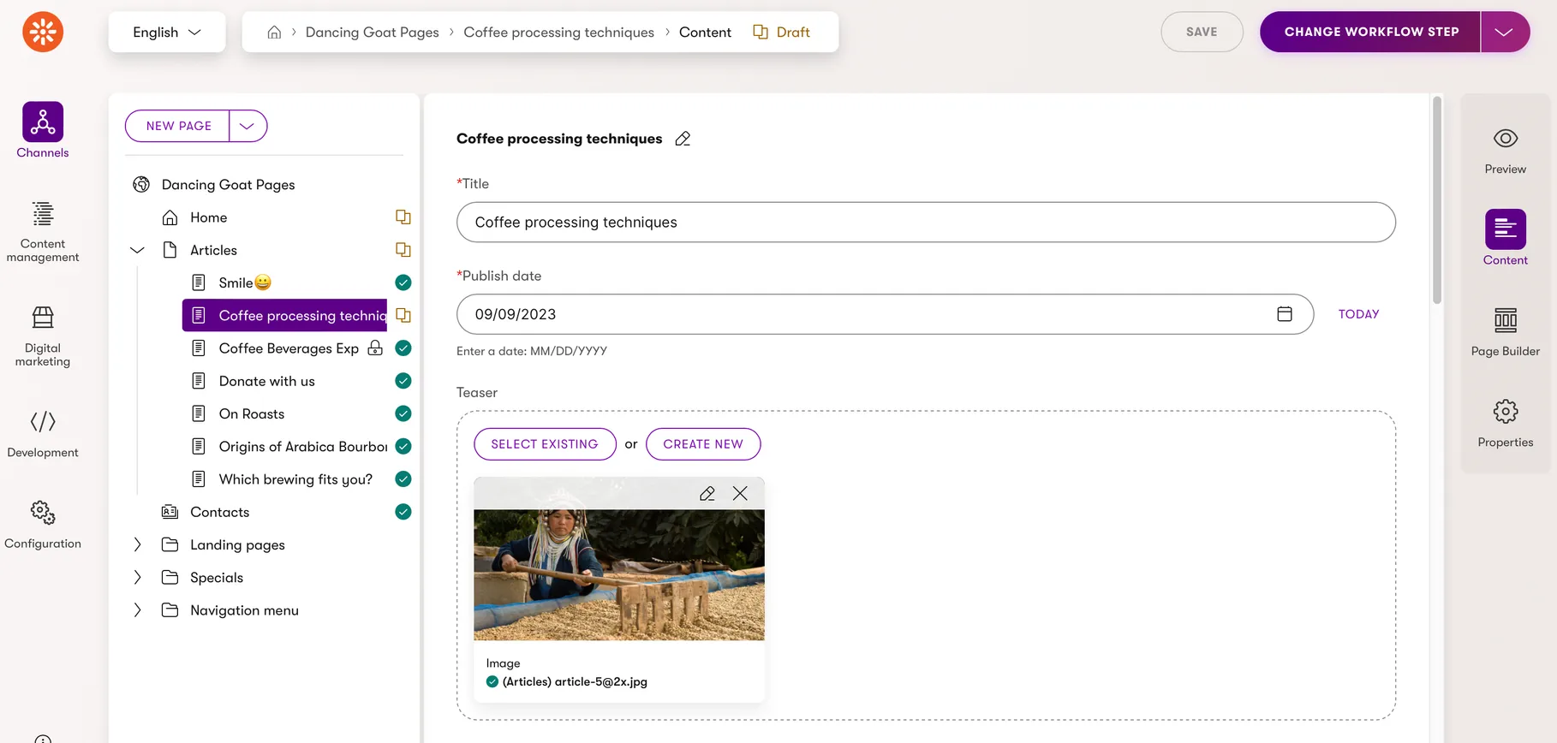Expand the Landing pages folder

click(x=137, y=544)
